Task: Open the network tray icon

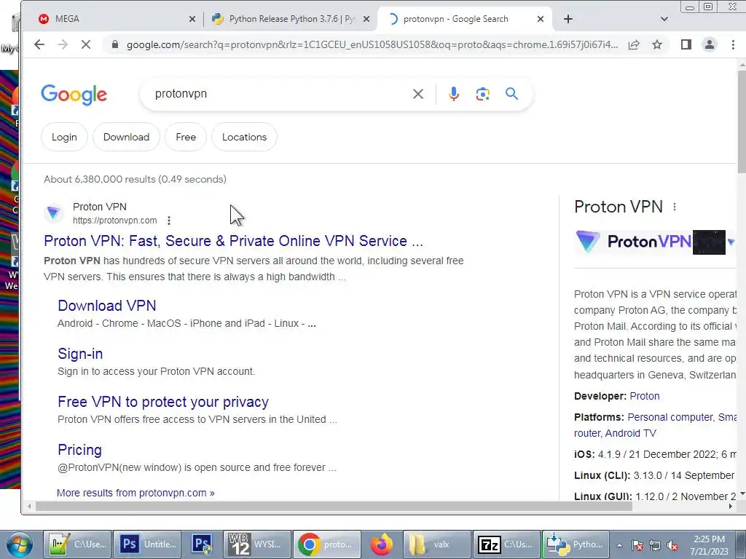Action: point(655,546)
